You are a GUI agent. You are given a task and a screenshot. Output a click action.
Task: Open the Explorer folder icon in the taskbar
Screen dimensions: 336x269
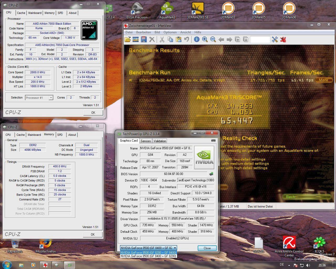coord(21,265)
